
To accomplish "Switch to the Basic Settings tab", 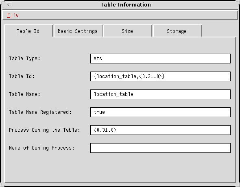I will (x=78, y=31).
